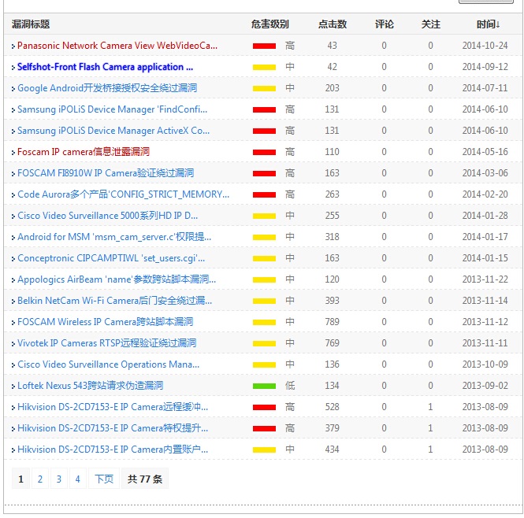Image resolution: width=524 pixels, height=518 pixels.
Task: Click date 2013-10-09 in Cisco Operations Manager row
Action: click(x=485, y=364)
